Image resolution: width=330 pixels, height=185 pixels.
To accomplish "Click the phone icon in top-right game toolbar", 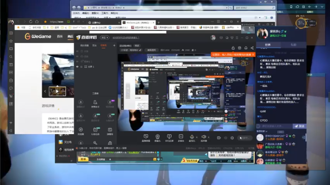I will pyautogui.click(x=291, y=7).
